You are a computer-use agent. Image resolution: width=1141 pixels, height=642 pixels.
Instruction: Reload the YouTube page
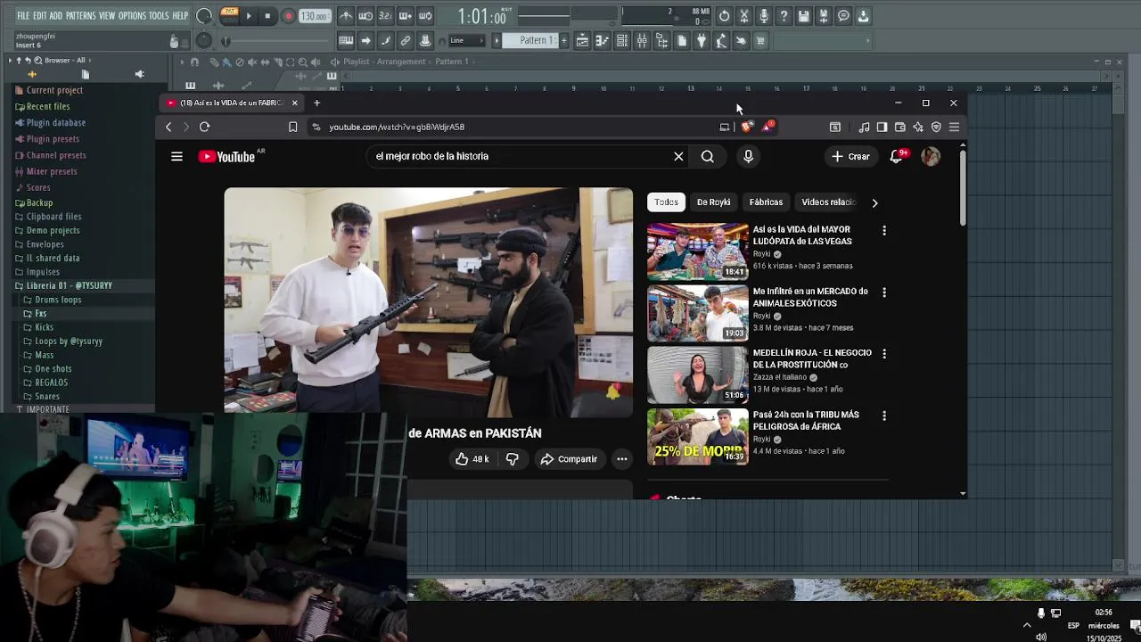pyautogui.click(x=204, y=127)
